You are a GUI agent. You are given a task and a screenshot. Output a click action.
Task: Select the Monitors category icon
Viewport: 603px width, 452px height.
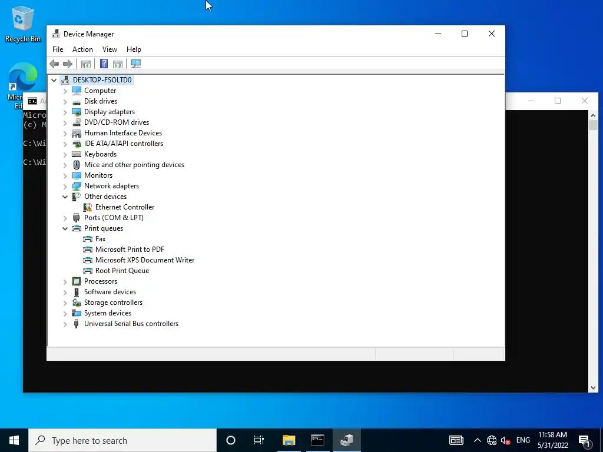pyautogui.click(x=77, y=175)
